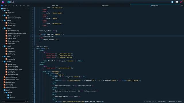Screen dimensions: 184x103
Task: Switch to the avatar.php tab
Action: coord(105,6)
